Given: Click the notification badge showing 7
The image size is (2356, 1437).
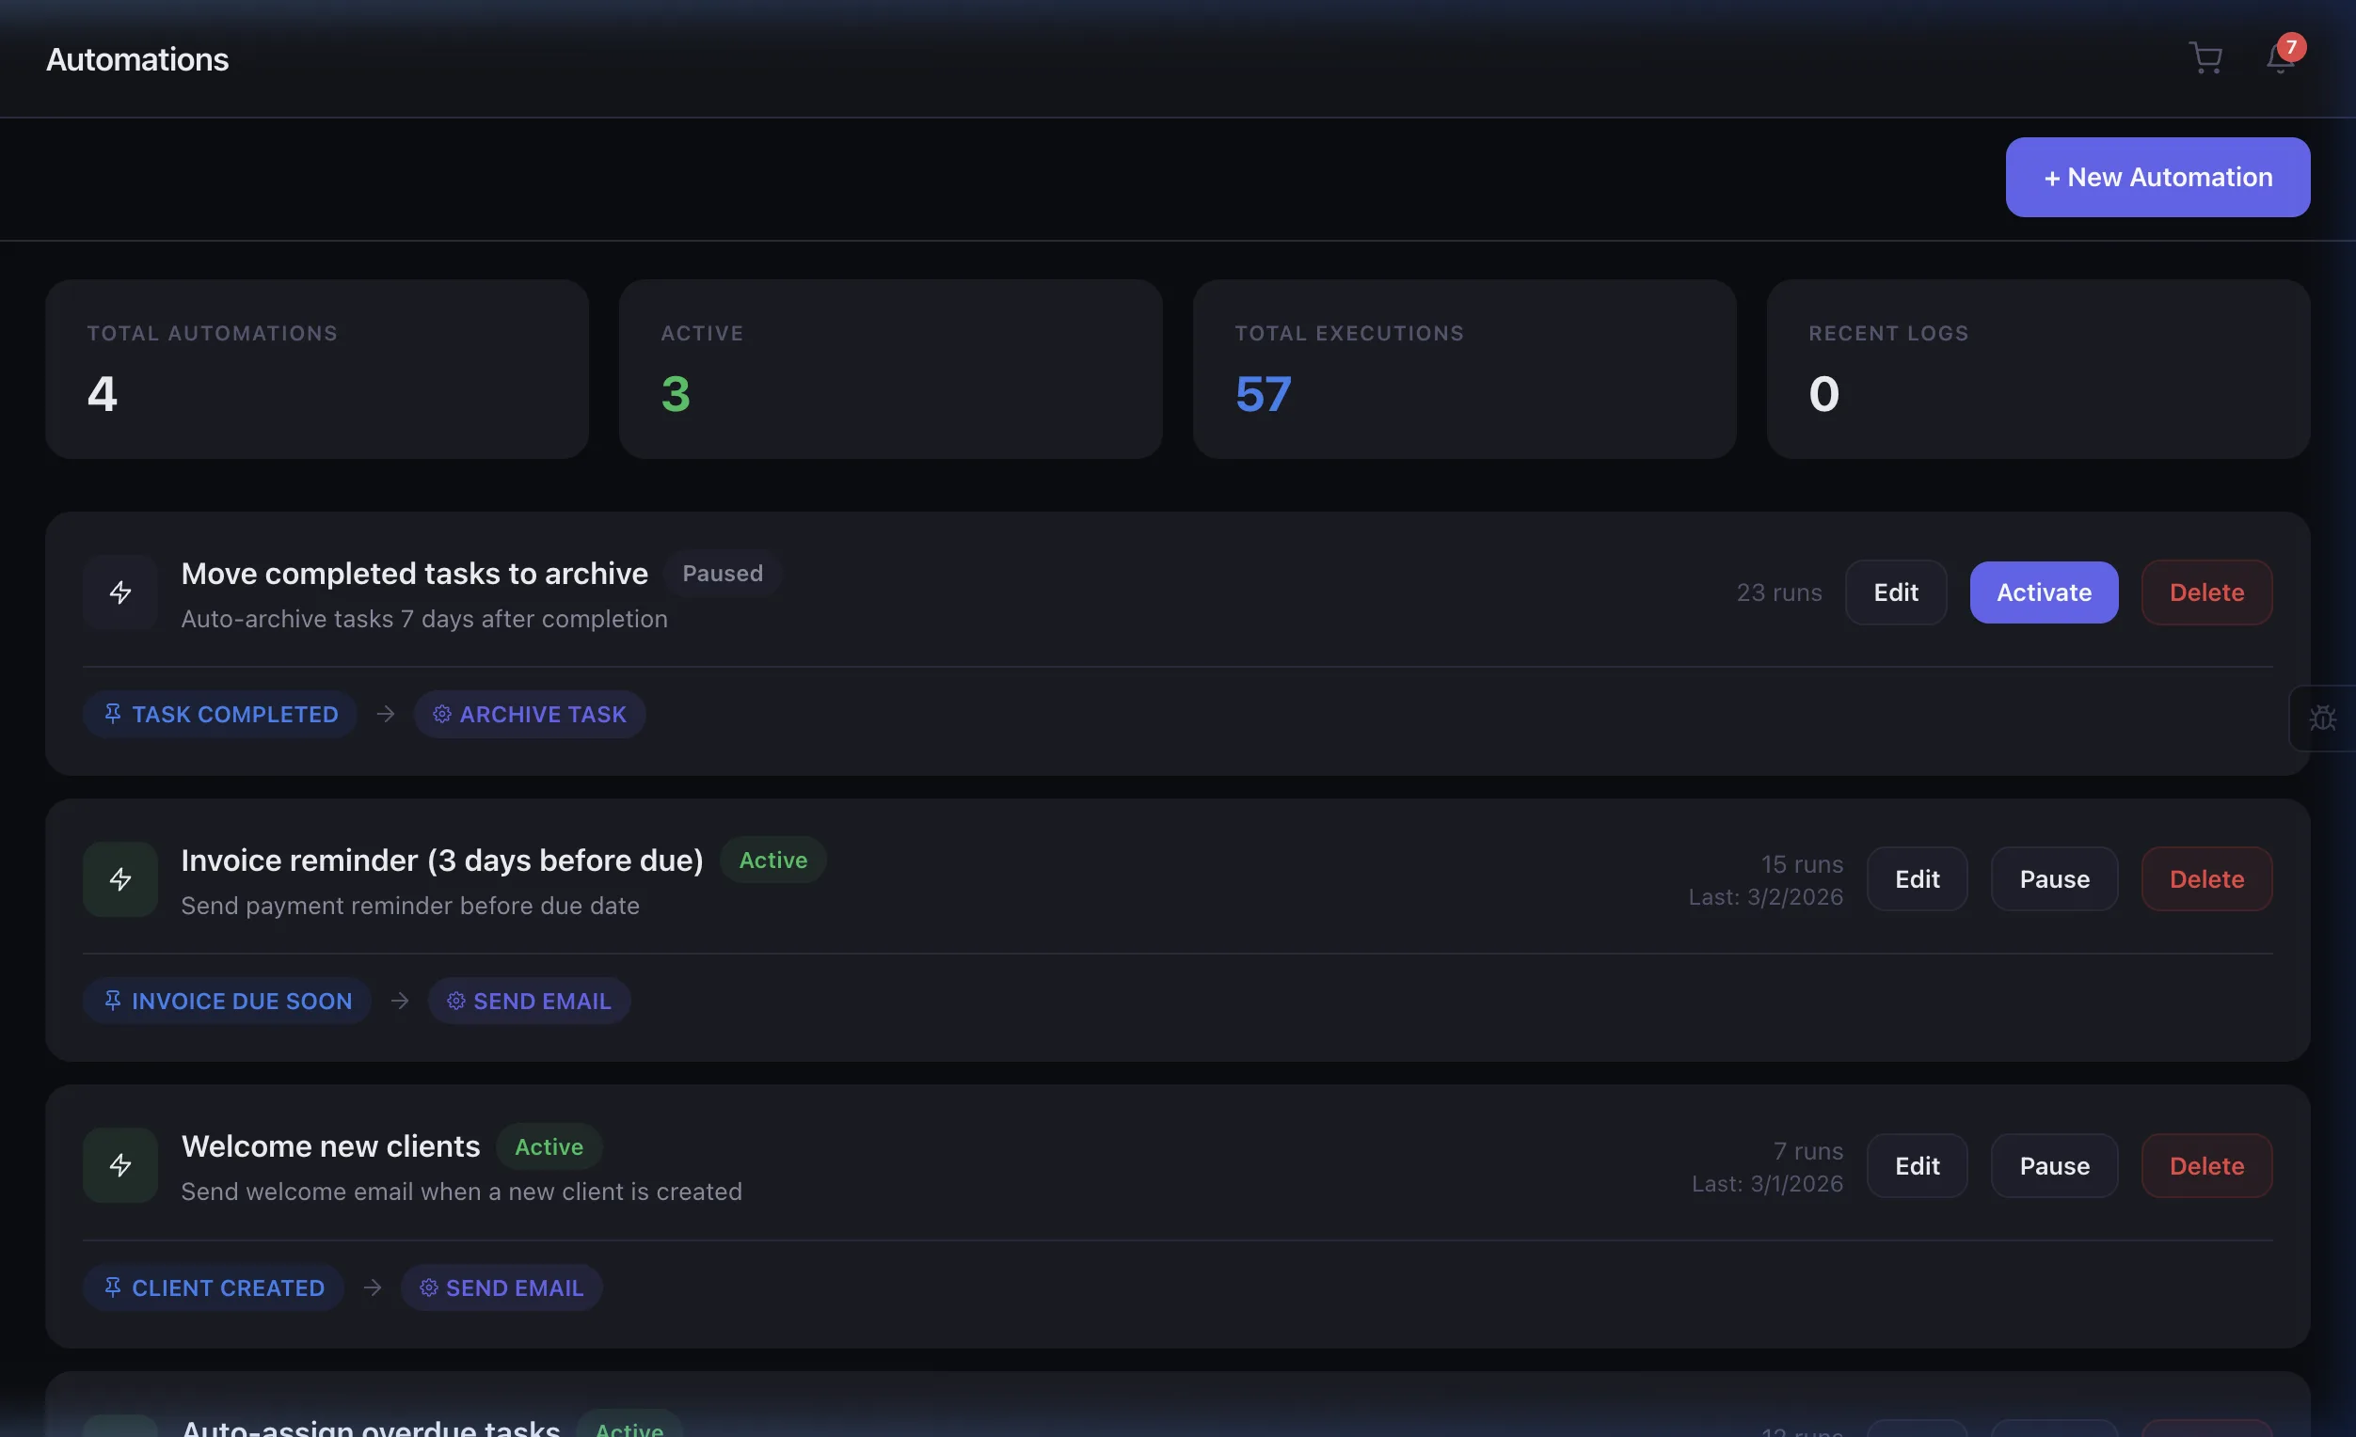Looking at the screenshot, I should pos(2292,47).
